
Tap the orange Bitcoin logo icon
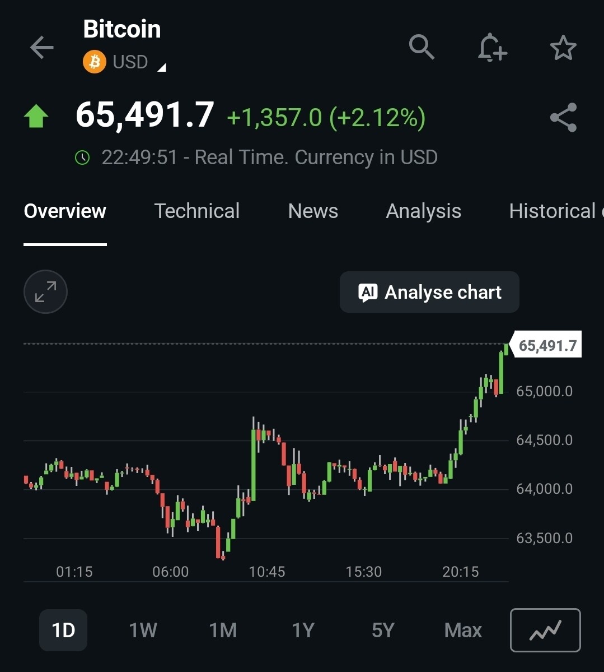94,62
